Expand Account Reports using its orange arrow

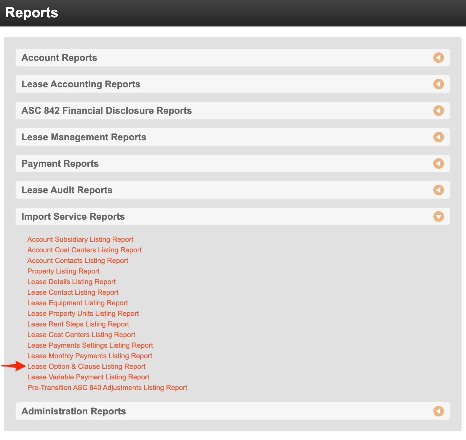click(x=438, y=58)
